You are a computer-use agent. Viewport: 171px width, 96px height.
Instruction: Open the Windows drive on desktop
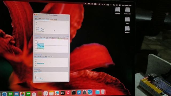[127, 30]
